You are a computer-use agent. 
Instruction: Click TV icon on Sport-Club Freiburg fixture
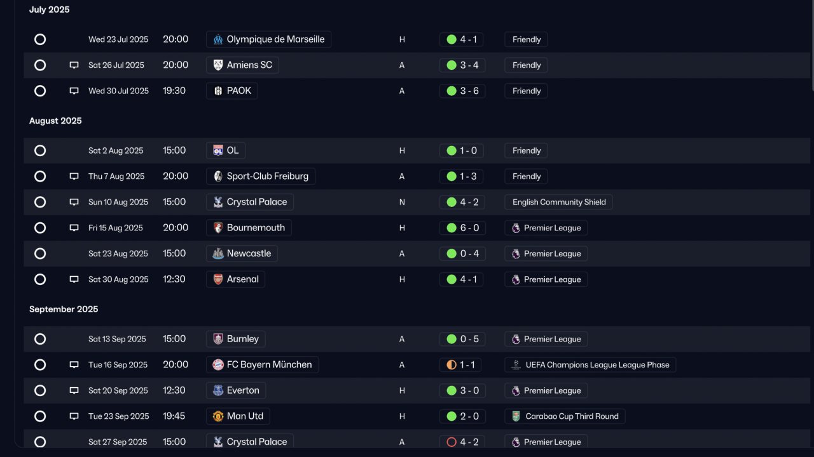click(74, 176)
